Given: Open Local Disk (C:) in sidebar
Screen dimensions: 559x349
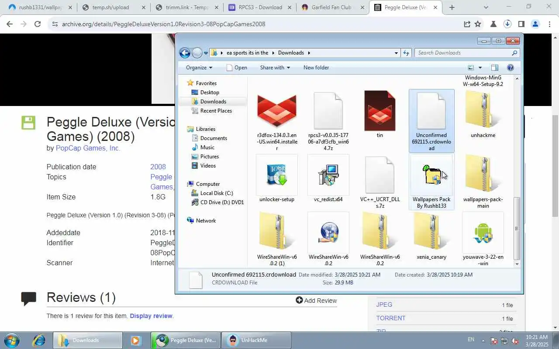Looking at the screenshot, I should coord(217,193).
